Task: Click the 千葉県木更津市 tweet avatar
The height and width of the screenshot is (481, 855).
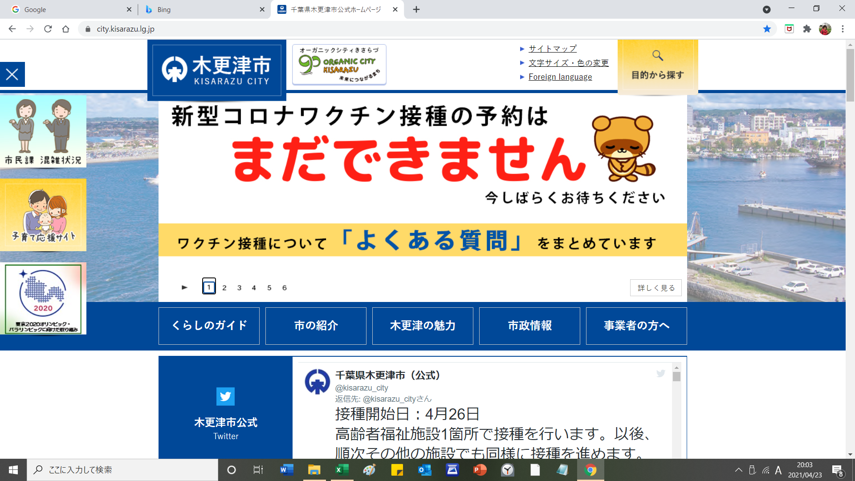Action: pyautogui.click(x=317, y=382)
